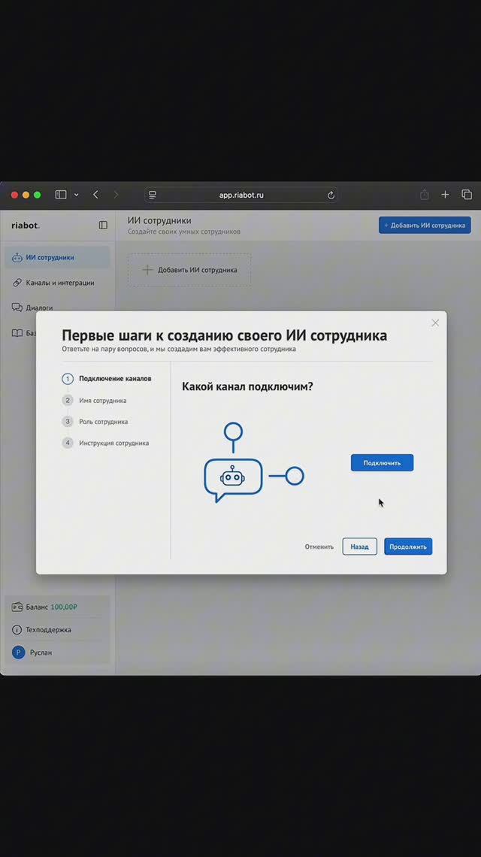Screen dimensions: 481x857
Task: Toggle the Safari sidebar icon
Action: click(61, 195)
